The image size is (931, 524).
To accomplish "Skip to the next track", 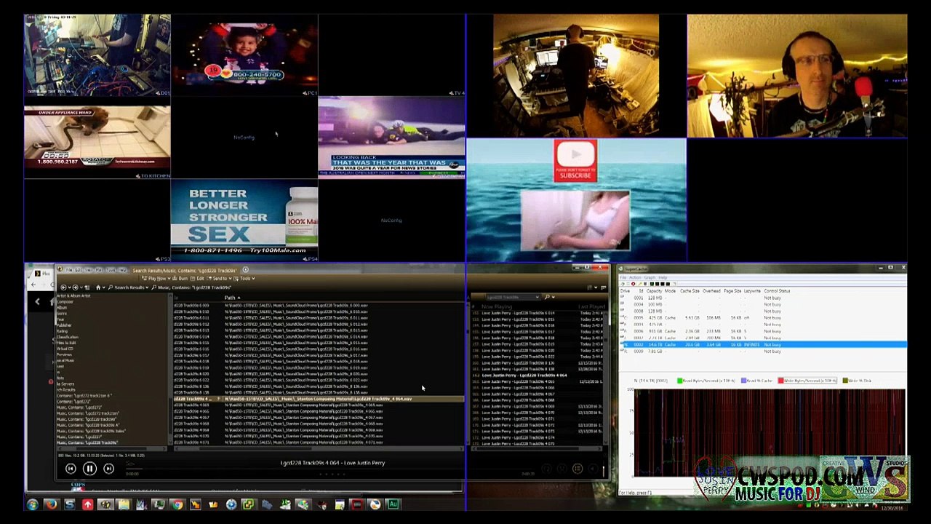I will [x=108, y=469].
